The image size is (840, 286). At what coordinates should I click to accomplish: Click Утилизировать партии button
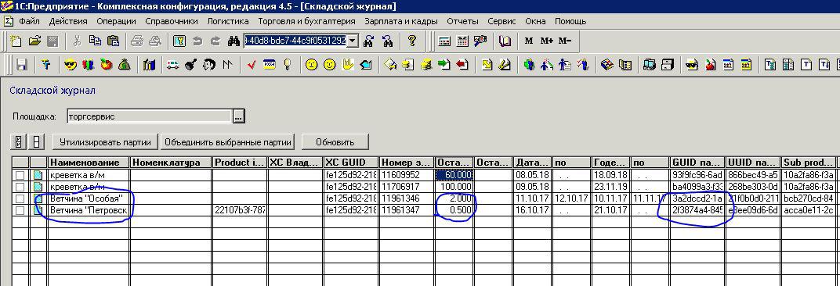click(105, 142)
